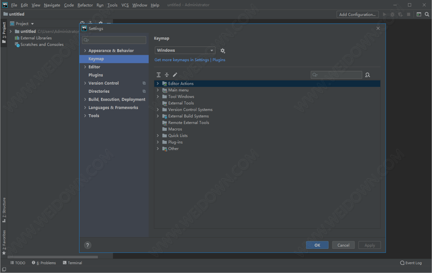The width and height of the screenshot is (432, 273).
Task: Select External Libraries in project tree
Action: 36,38
